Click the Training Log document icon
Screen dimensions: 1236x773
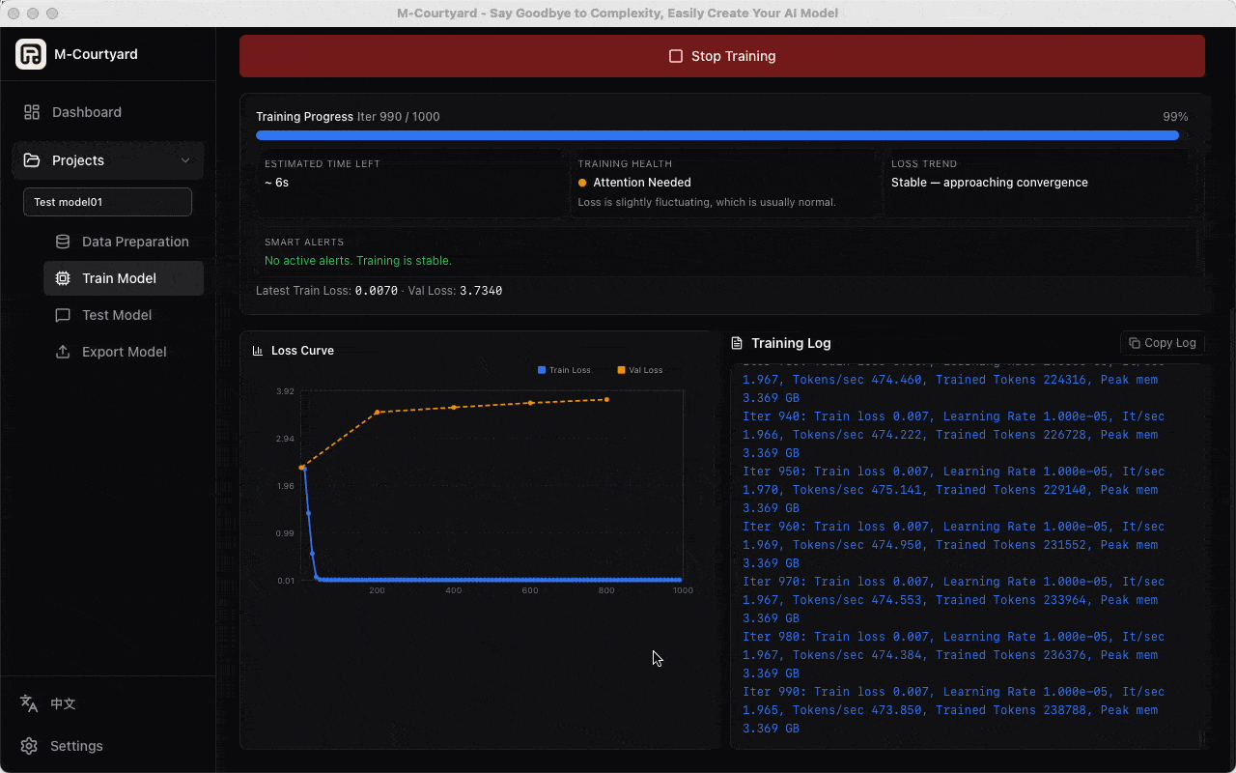pos(740,343)
